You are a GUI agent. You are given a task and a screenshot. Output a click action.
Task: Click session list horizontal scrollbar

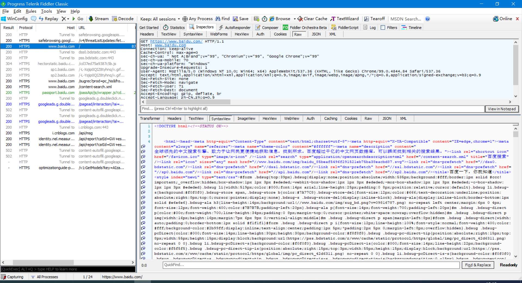click(x=43, y=263)
